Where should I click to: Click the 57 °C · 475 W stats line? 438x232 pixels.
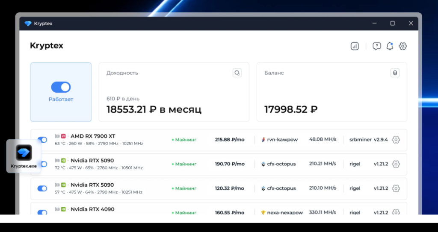(x=99, y=192)
